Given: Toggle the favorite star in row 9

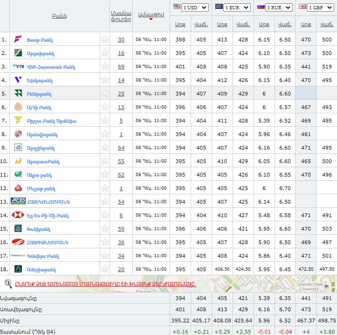Looking at the screenshot, I should pyautogui.click(x=105, y=147).
